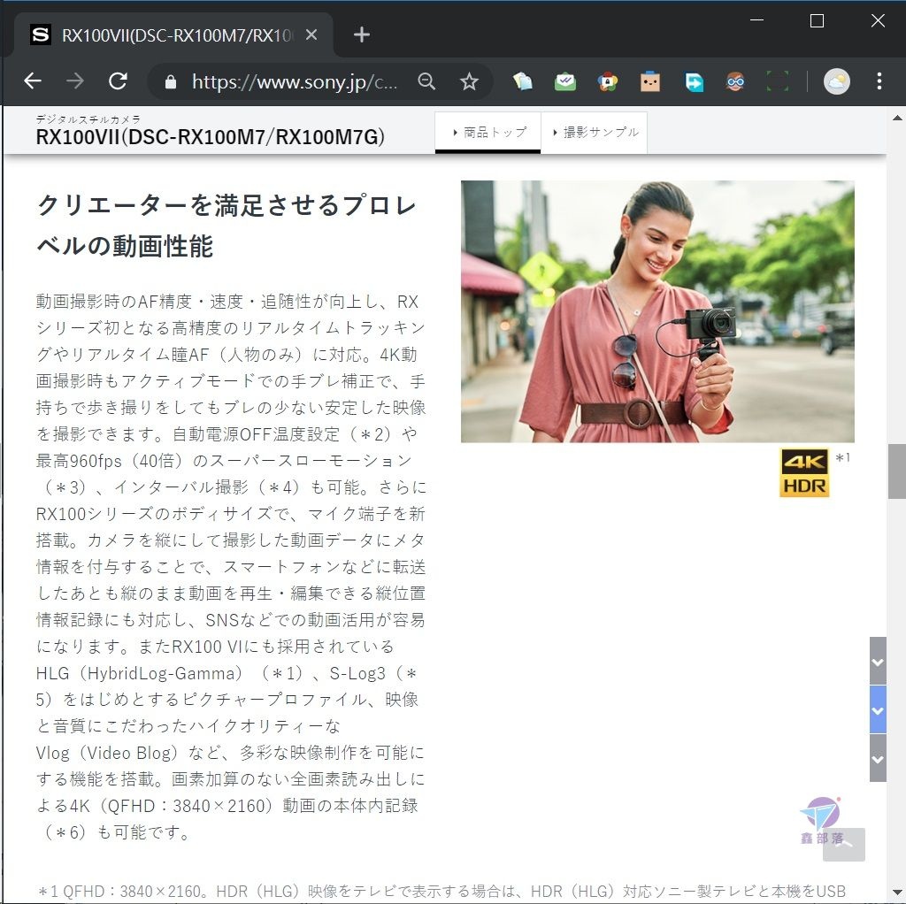This screenshot has width=906, height=904.
Task: Maximize the browser window
Action: (817, 21)
